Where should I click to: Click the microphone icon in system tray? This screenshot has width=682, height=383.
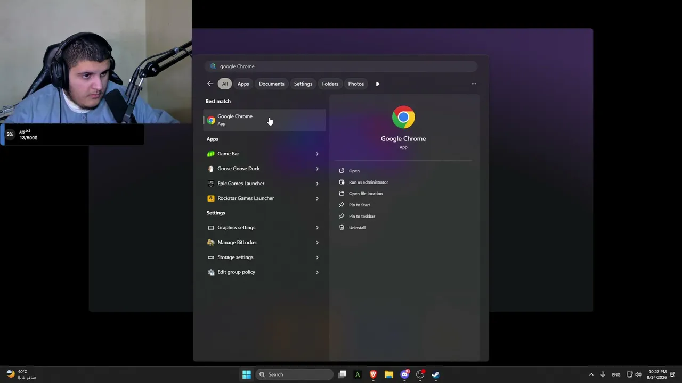[603, 374]
